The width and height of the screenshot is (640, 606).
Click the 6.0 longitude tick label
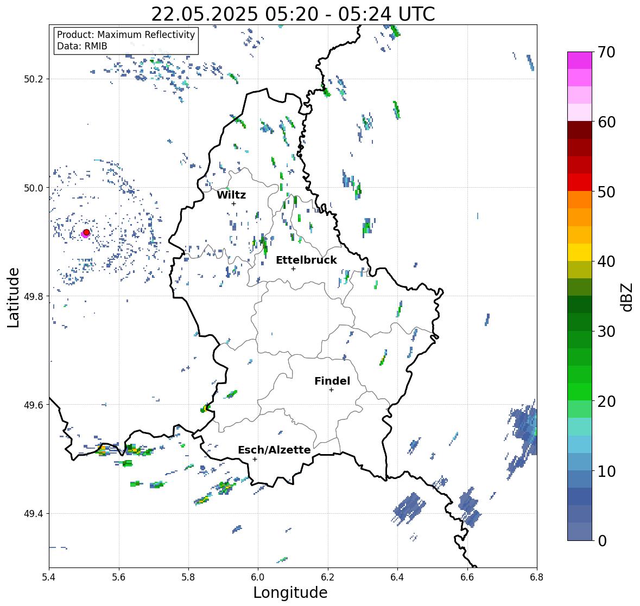click(258, 577)
